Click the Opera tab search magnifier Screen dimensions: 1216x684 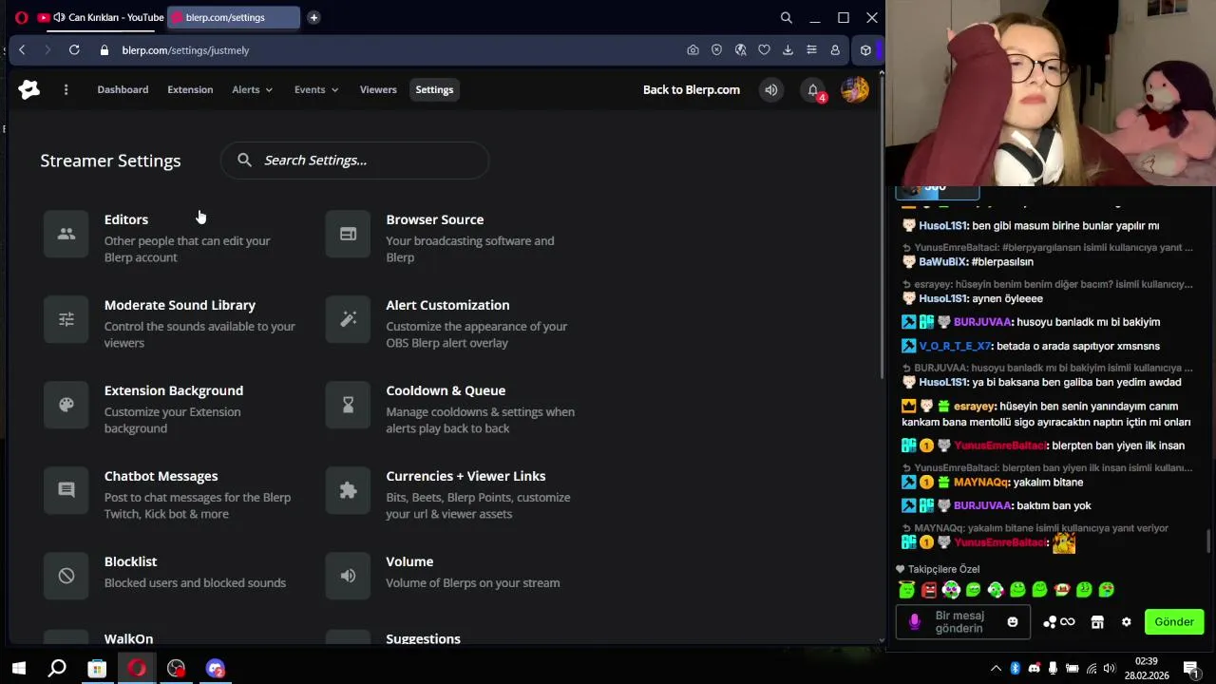(787, 17)
